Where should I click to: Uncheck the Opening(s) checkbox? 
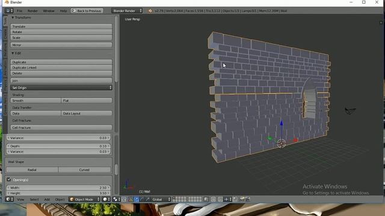(9, 179)
